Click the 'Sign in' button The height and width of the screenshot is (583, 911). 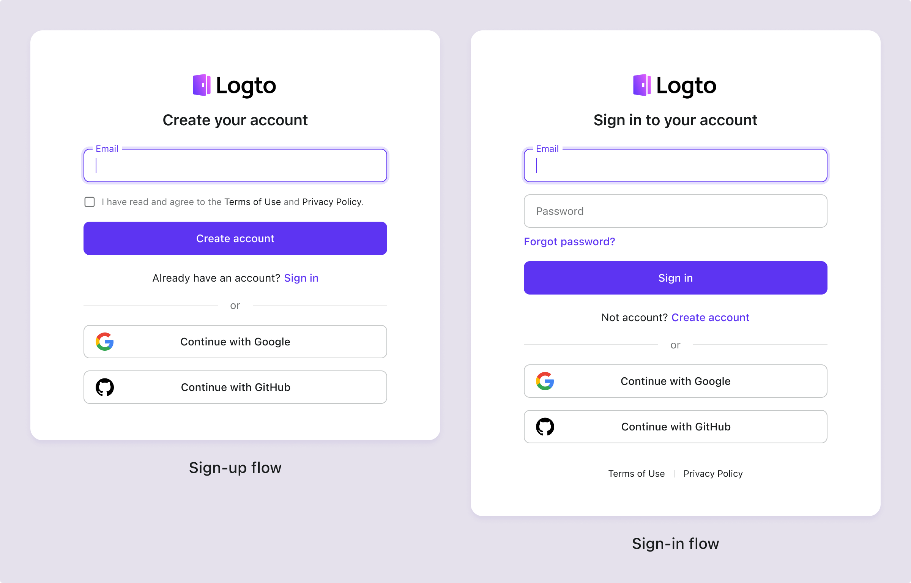tap(675, 277)
